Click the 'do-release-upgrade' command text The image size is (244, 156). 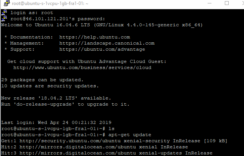point(44,104)
